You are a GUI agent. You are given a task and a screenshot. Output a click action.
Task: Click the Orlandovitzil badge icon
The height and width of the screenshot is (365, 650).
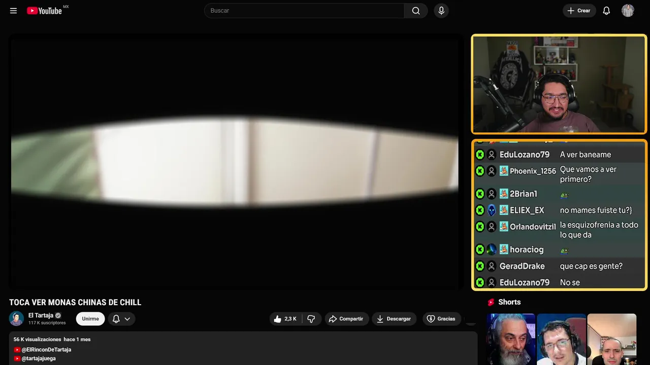(504, 227)
